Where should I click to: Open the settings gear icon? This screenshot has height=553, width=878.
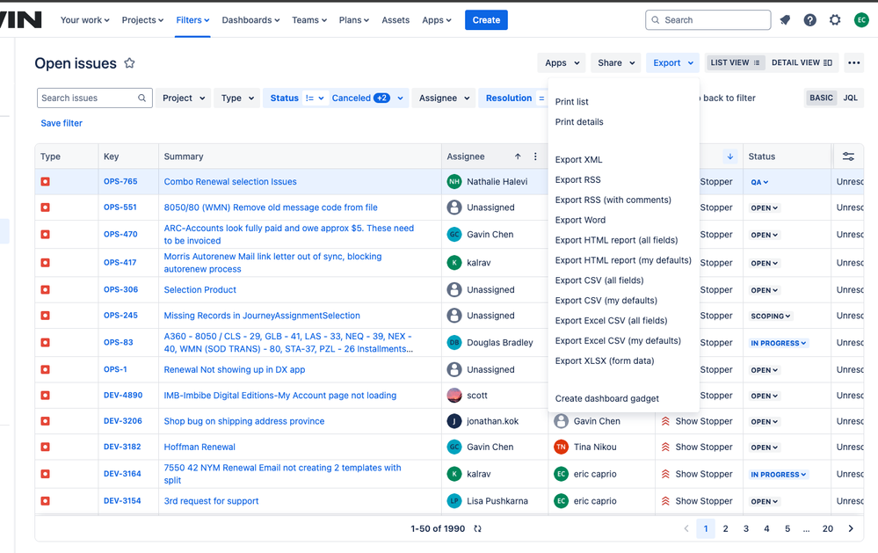point(835,20)
